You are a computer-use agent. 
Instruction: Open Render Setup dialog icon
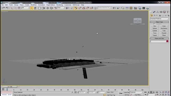pos(140,8)
